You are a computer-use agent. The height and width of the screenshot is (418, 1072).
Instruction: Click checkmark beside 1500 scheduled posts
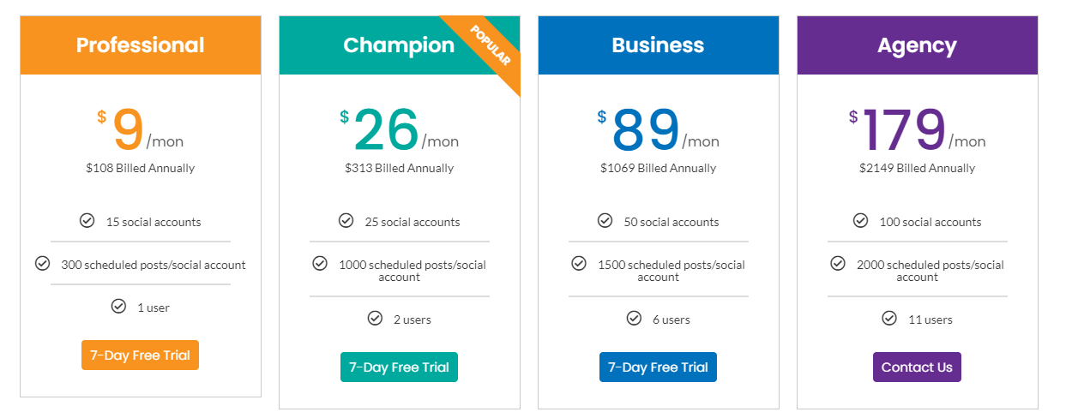pyautogui.click(x=579, y=263)
